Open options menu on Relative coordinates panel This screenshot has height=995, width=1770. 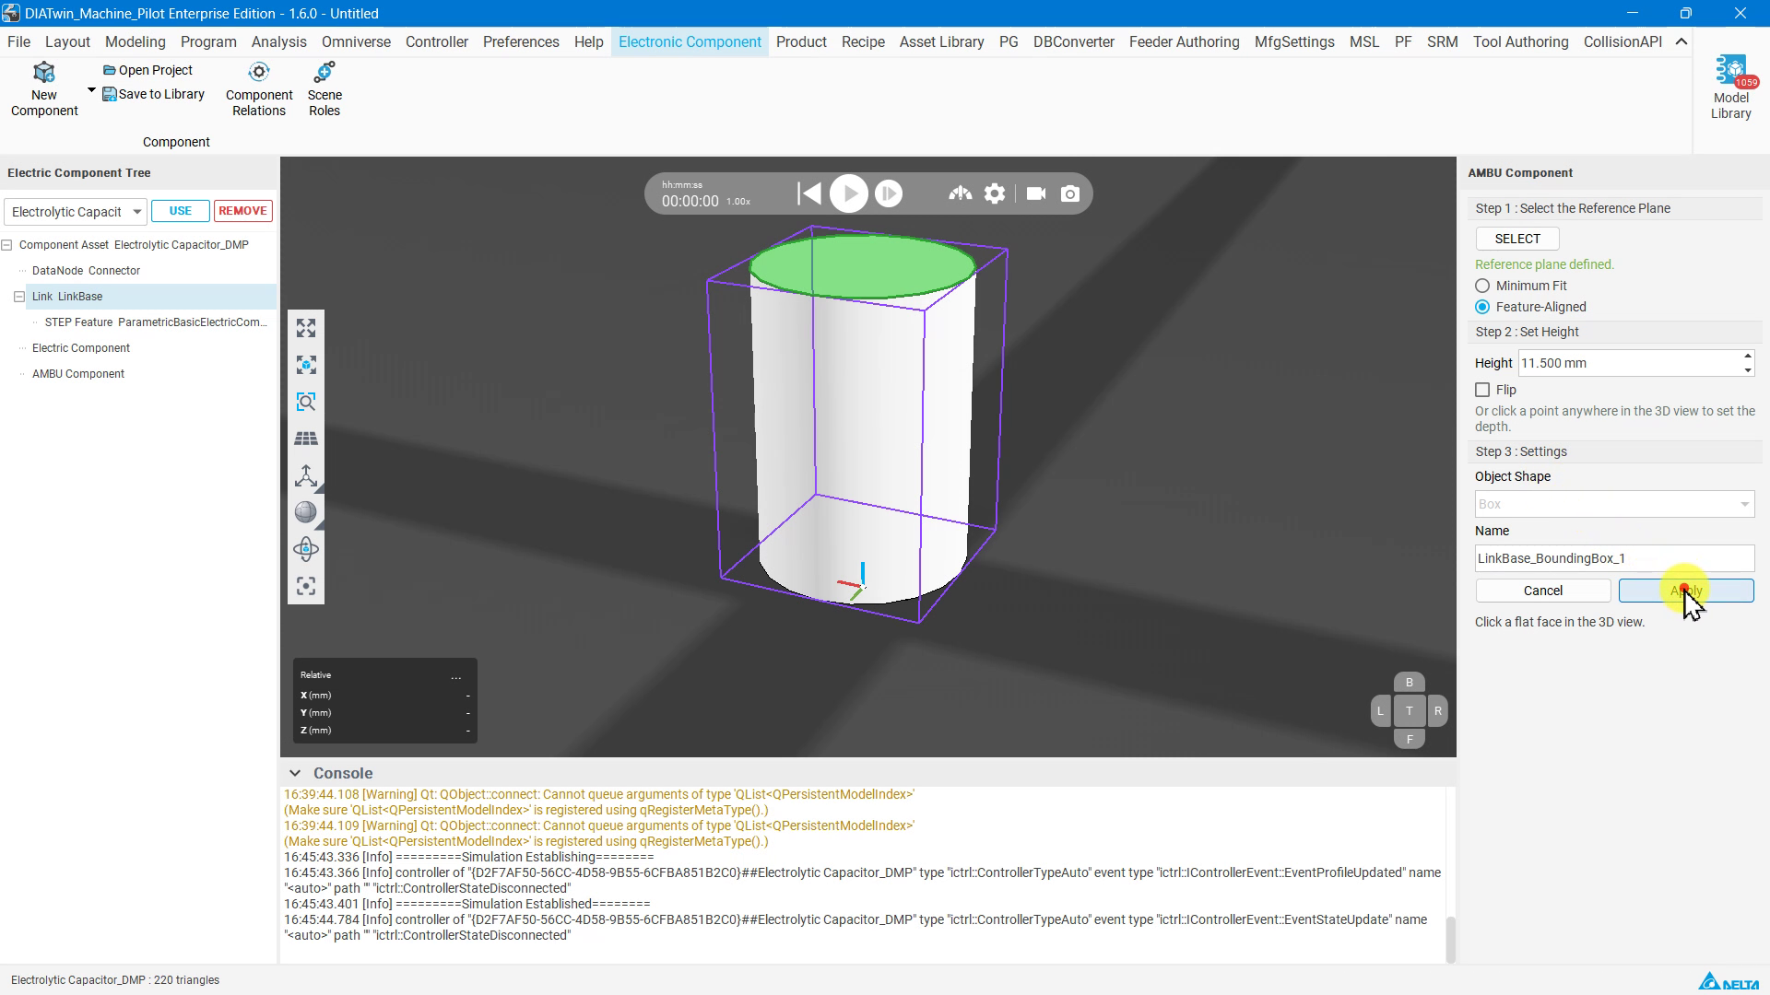tap(455, 676)
